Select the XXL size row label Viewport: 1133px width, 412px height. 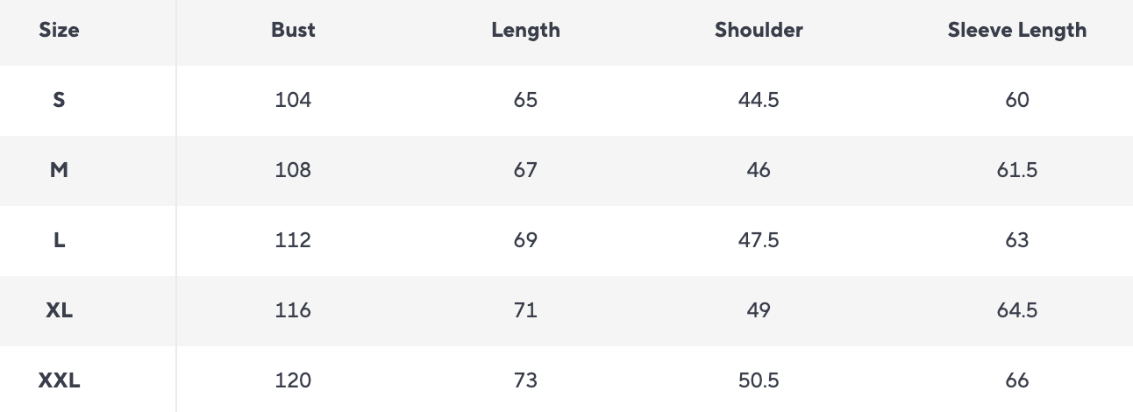point(59,380)
